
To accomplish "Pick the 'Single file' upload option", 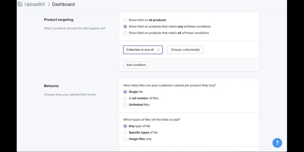I will click(125, 92).
